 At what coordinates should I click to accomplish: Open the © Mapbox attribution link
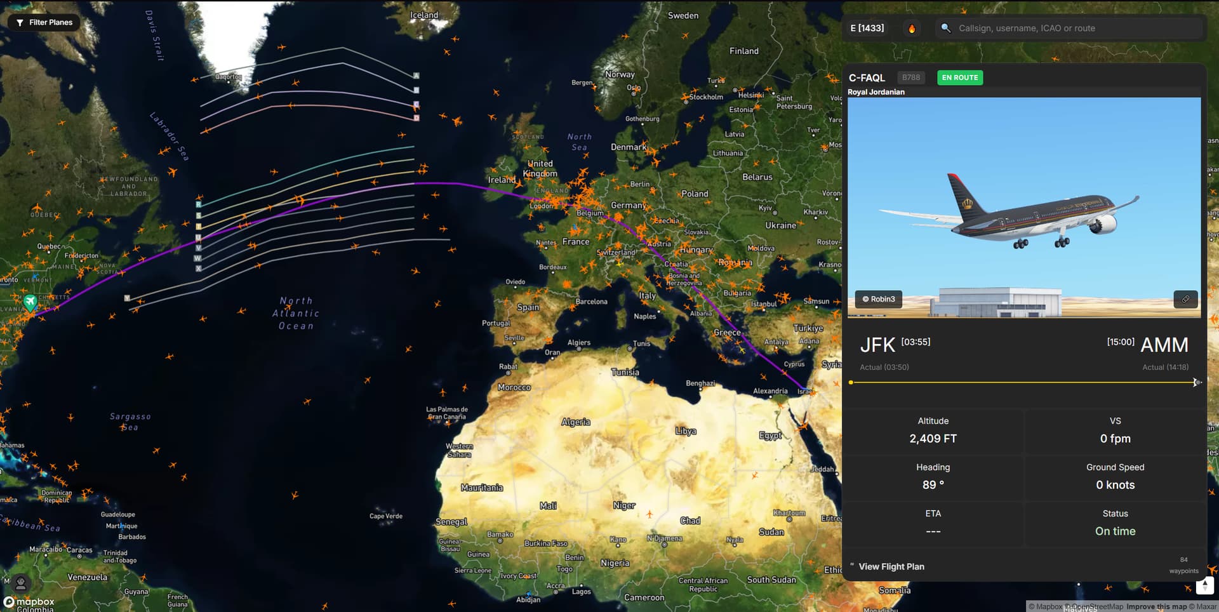click(x=1045, y=607)
